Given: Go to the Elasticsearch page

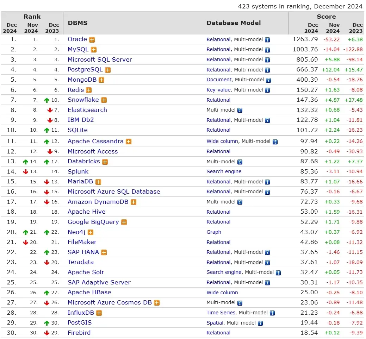Looking at the screenshot, I should click(x=87, y=110).
